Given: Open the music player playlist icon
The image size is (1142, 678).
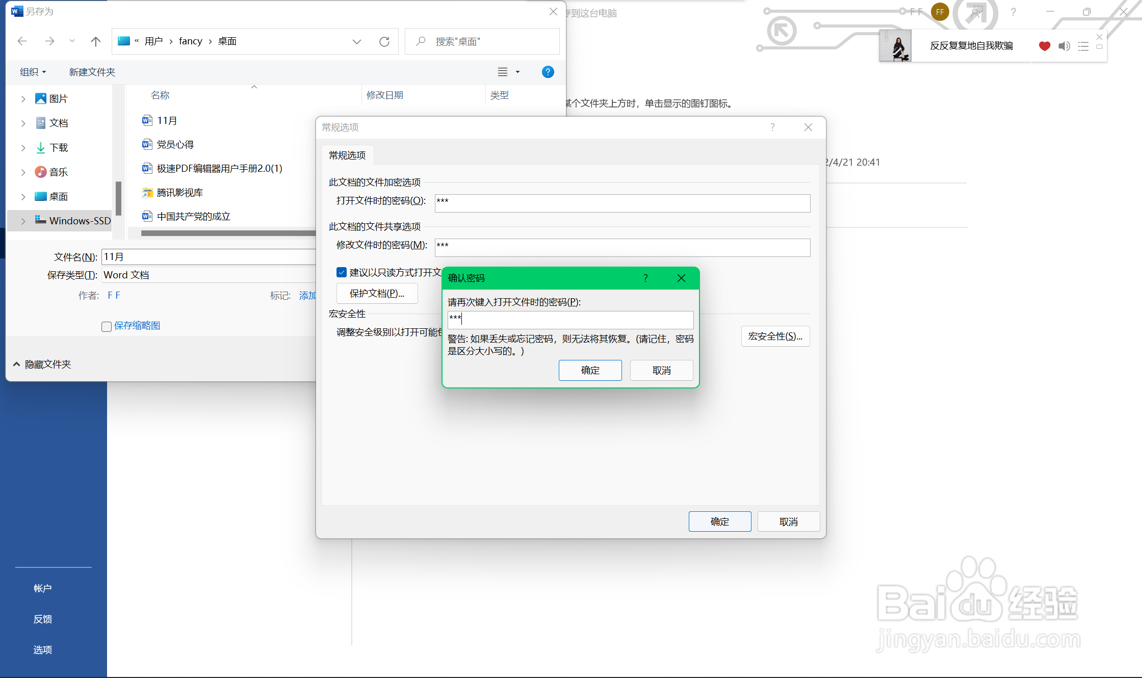Looking at the screenshot, I should pyautogui.click(x=1083, y=46).
